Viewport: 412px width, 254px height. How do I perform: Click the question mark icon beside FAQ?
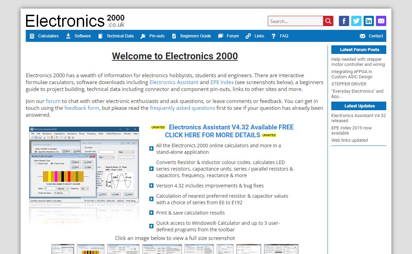273,36
